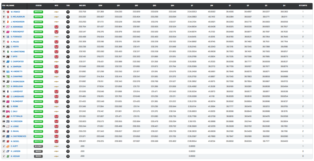Click the Honda logo in M. Andretti's row
The width and height of the screenshot is (314, 161).
(x=56, y=72)
